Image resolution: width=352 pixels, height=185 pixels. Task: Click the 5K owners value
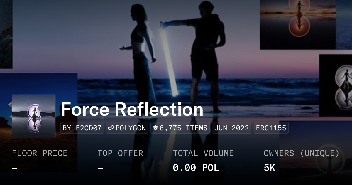pos(269,168)
